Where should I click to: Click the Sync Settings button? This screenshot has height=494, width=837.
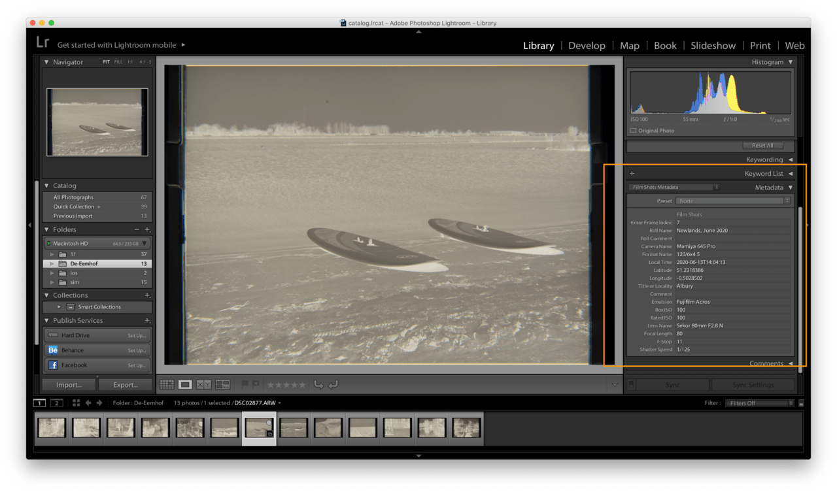[753, 385]
